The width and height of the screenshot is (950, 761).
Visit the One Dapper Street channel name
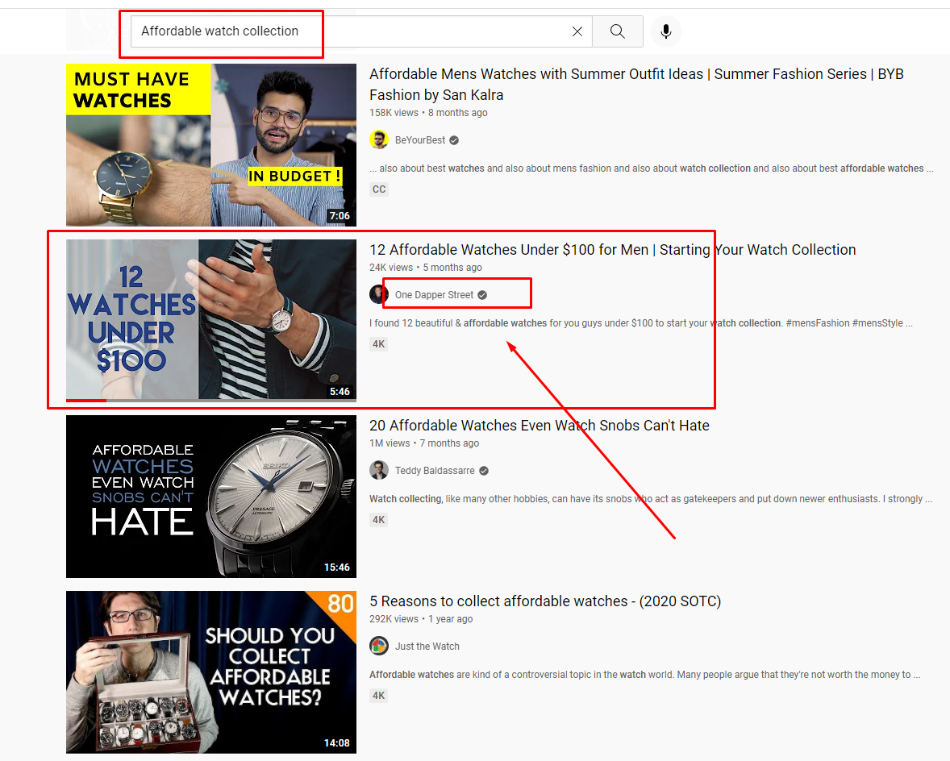click(x=434, y=295)
